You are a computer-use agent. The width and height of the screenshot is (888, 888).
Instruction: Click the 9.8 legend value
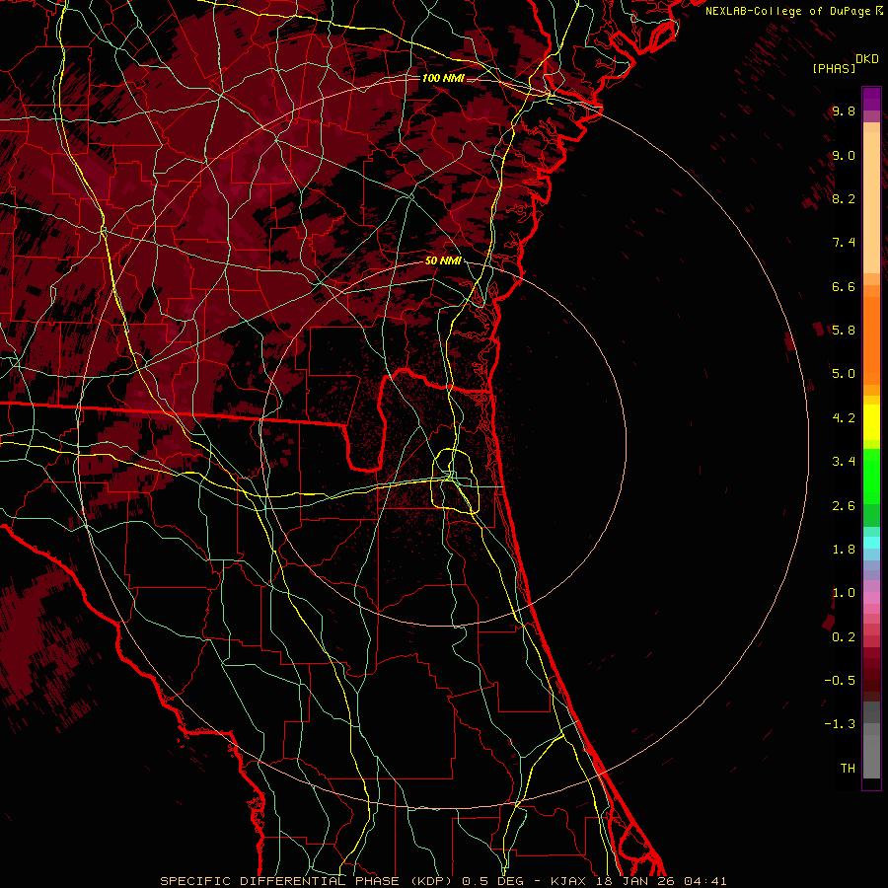pyautogui.click(x=844, y=111)
